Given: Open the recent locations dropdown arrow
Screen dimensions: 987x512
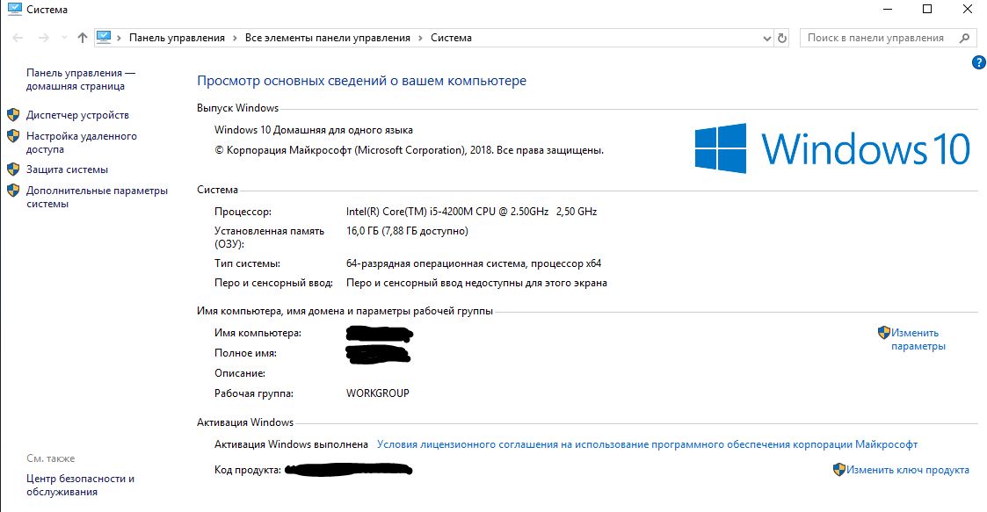Looking at the screenshot, I should point(64,38).
